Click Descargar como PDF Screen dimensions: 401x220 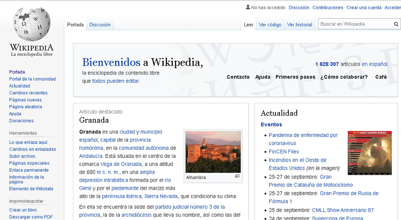[31, 217]
